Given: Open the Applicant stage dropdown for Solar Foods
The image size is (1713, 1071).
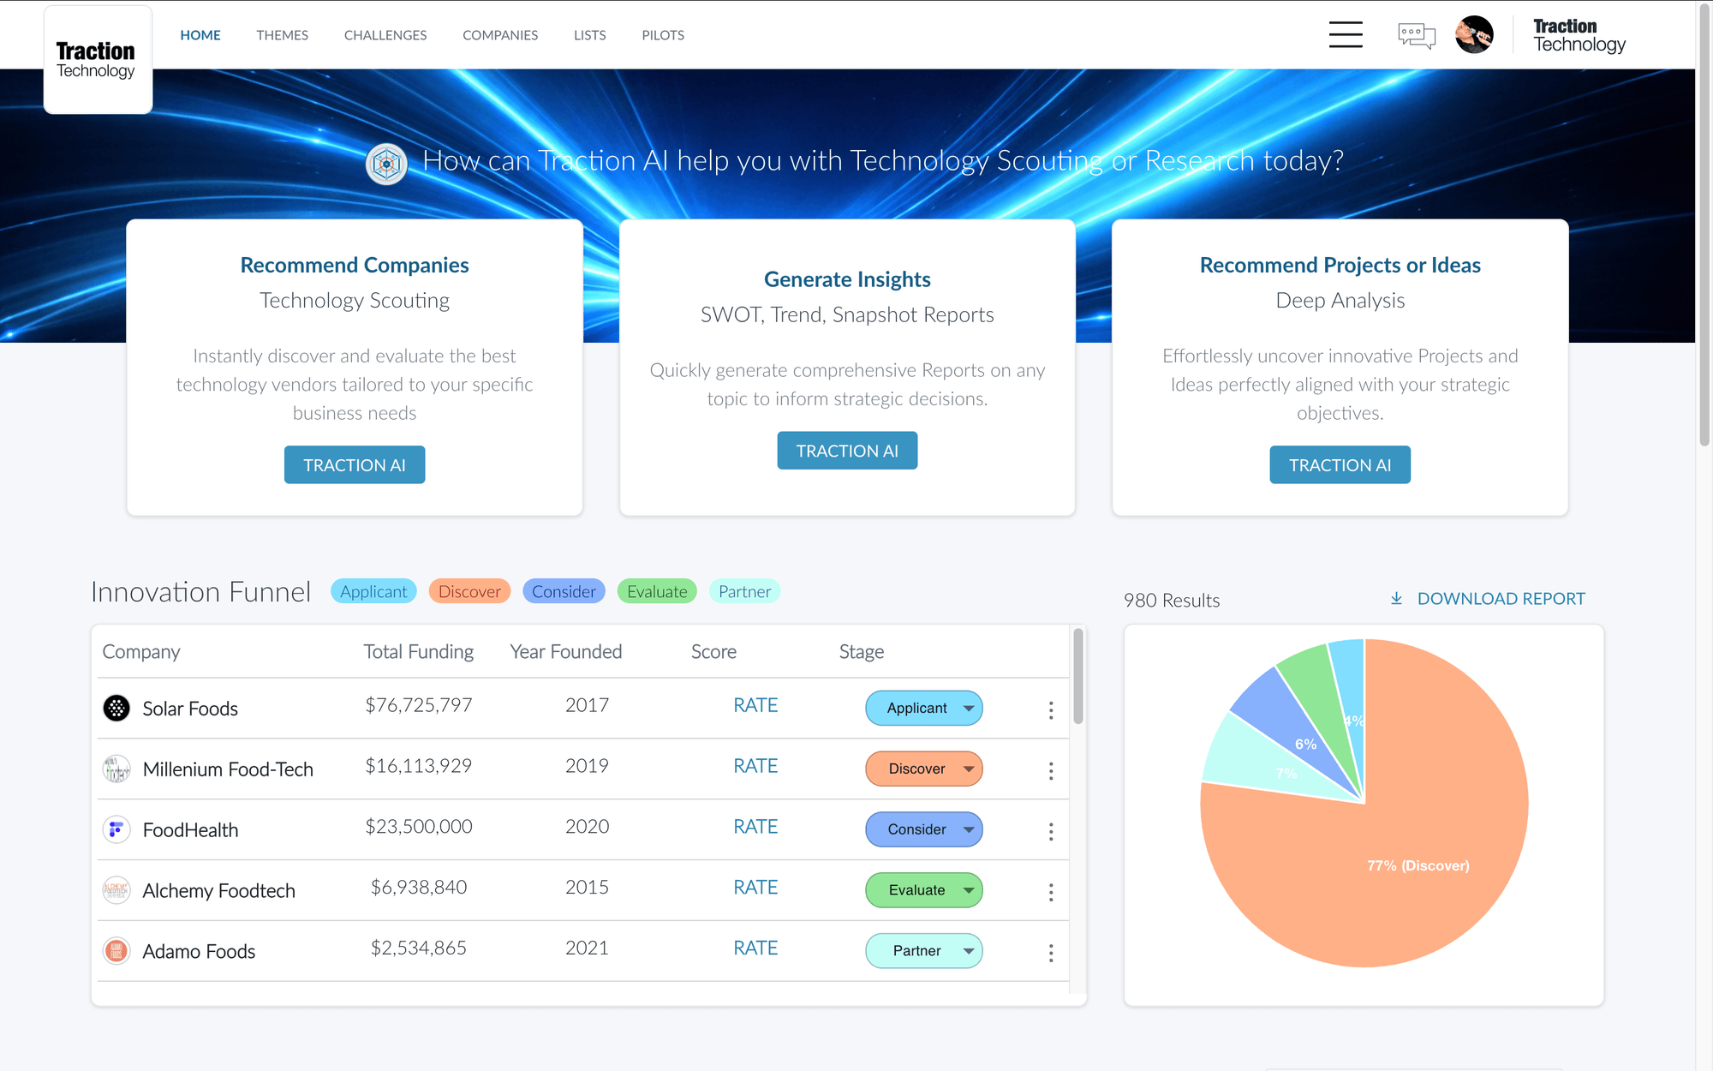Looking at the screenshot, I should [924, 708].
